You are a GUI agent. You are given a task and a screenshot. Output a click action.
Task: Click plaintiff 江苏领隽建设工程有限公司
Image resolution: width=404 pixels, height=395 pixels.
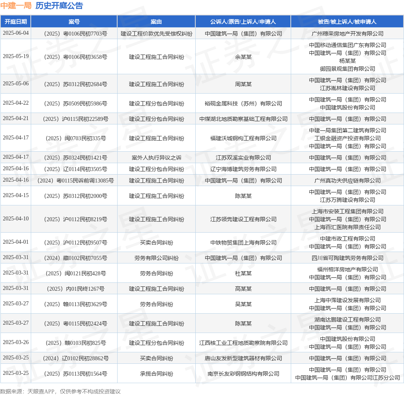point(243,219)
